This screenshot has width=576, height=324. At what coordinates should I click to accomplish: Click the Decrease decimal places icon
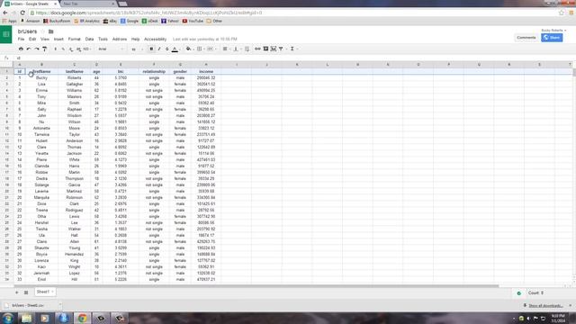[71, 49]
